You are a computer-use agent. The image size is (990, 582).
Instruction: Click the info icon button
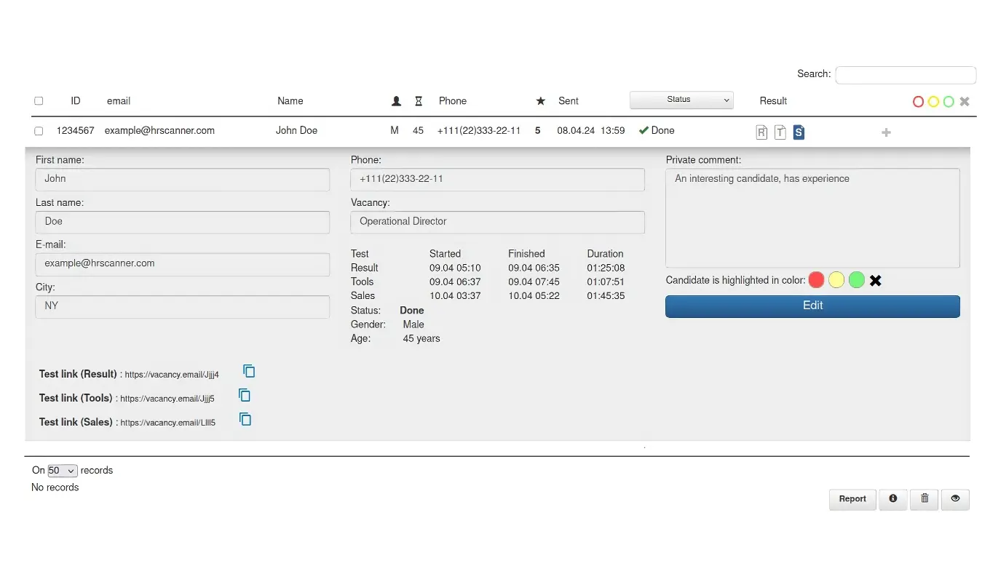tap(892, 499)
